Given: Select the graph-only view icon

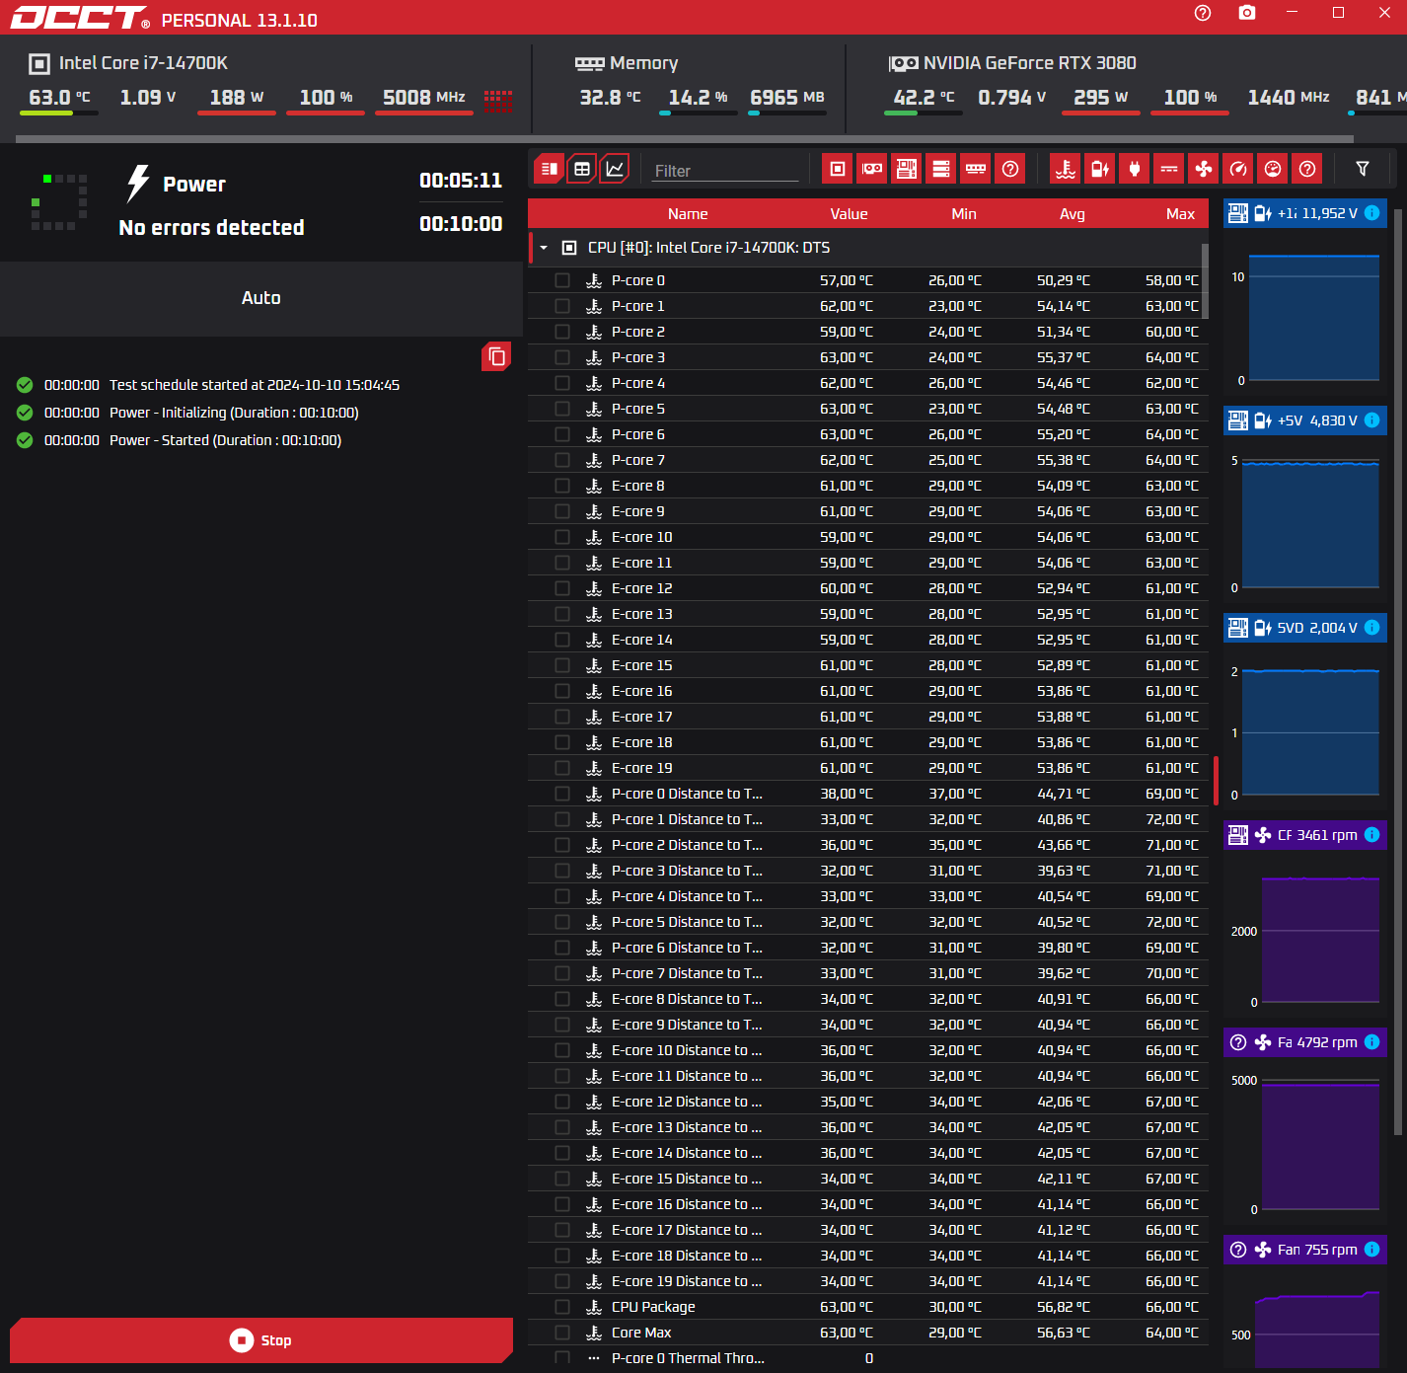Looking at the screenshot, I should (x=615, y=169).
